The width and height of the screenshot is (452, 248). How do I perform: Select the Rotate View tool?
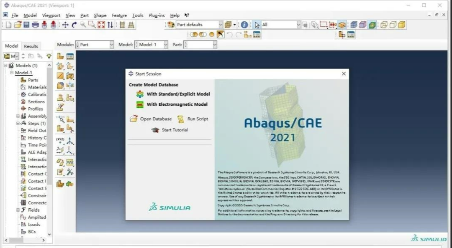tap(74, 25)
